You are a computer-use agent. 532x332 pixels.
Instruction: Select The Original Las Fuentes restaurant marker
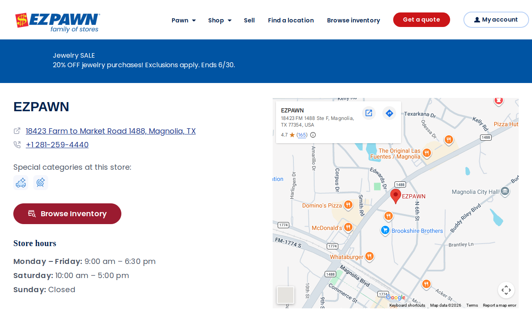pyautogui.click(x=426, y=153)
